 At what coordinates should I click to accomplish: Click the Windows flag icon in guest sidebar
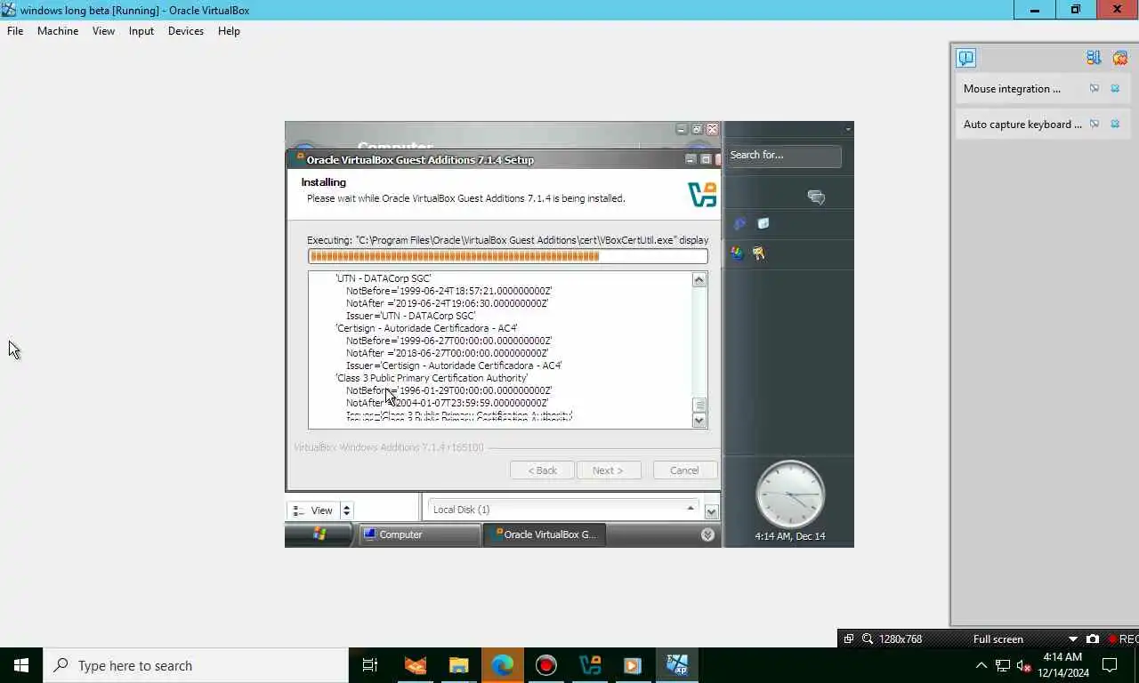(x=737, y=253)
